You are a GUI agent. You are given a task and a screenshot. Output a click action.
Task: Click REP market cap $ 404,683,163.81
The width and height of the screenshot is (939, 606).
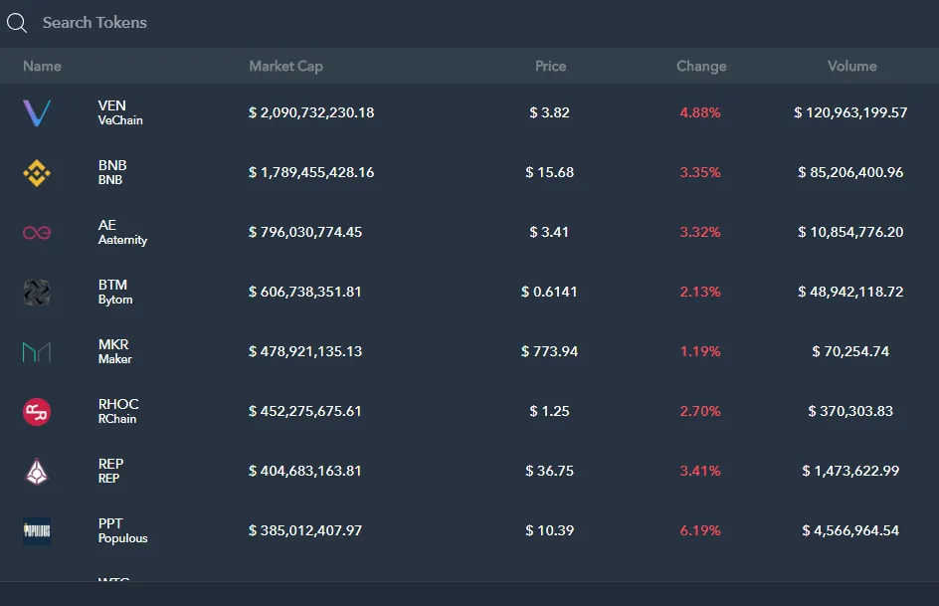point(305,471)
